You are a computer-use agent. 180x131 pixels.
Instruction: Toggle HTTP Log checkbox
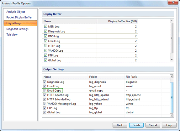pyautogui.click(x=45, y=46)
